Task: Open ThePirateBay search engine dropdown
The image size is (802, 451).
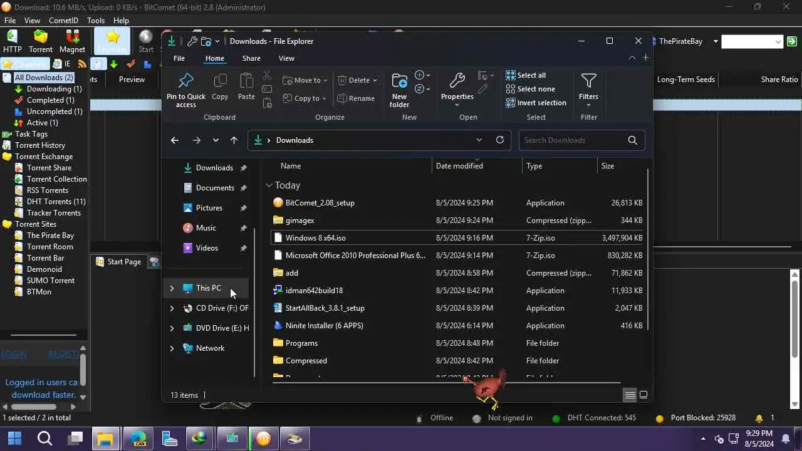Action: (716, 41)
